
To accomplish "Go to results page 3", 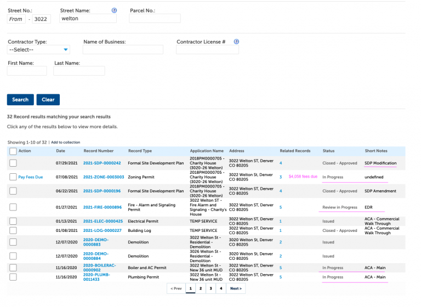I will 210,288.
